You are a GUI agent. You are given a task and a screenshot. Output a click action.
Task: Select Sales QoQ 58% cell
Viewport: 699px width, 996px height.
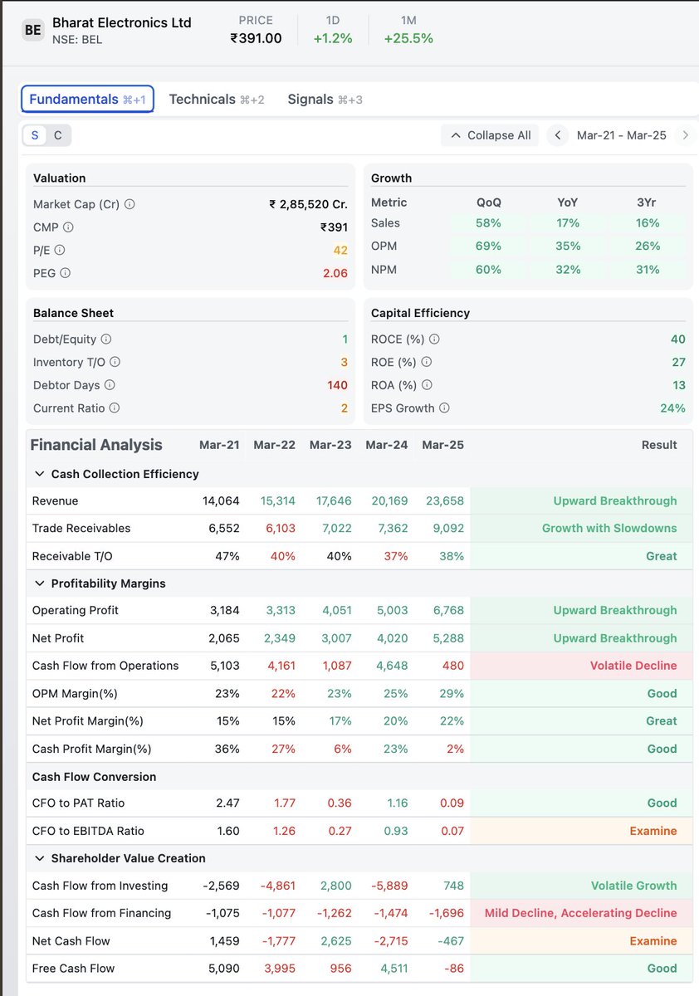[489, 223]
